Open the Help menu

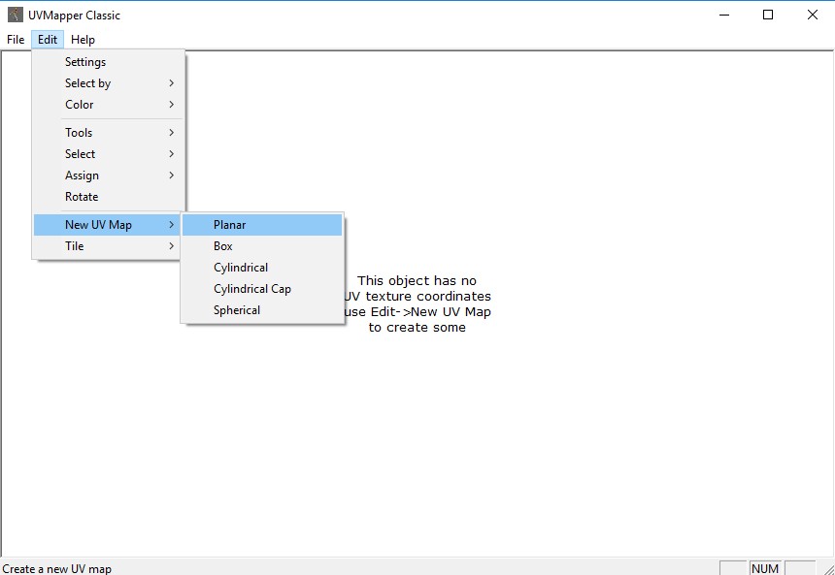pos(83,40)
